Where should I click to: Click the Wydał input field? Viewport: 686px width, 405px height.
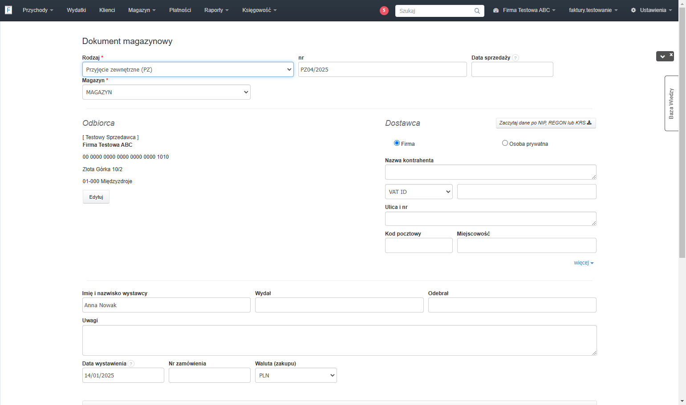coord(339,305)
